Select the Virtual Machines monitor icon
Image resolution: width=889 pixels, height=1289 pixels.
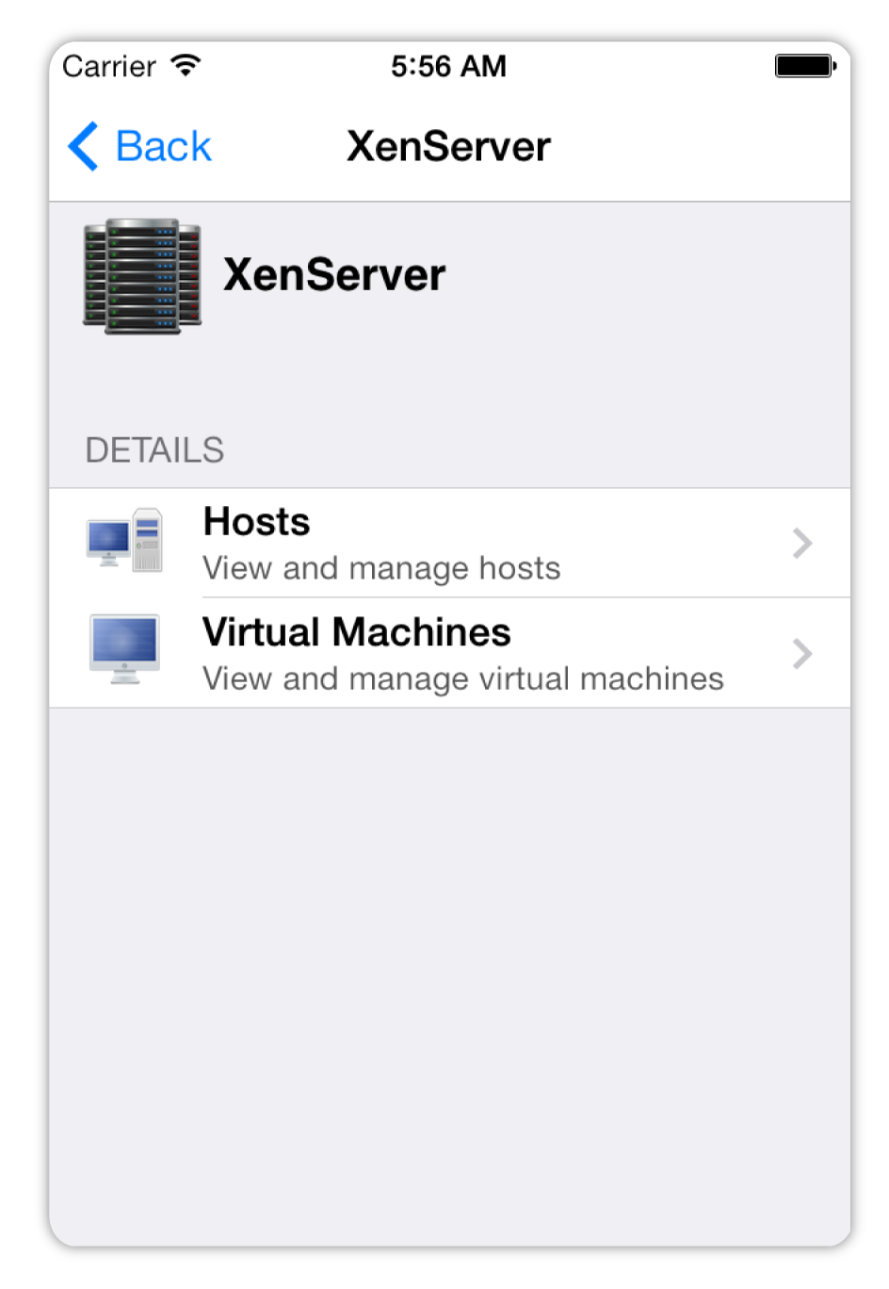click(124, 650)
